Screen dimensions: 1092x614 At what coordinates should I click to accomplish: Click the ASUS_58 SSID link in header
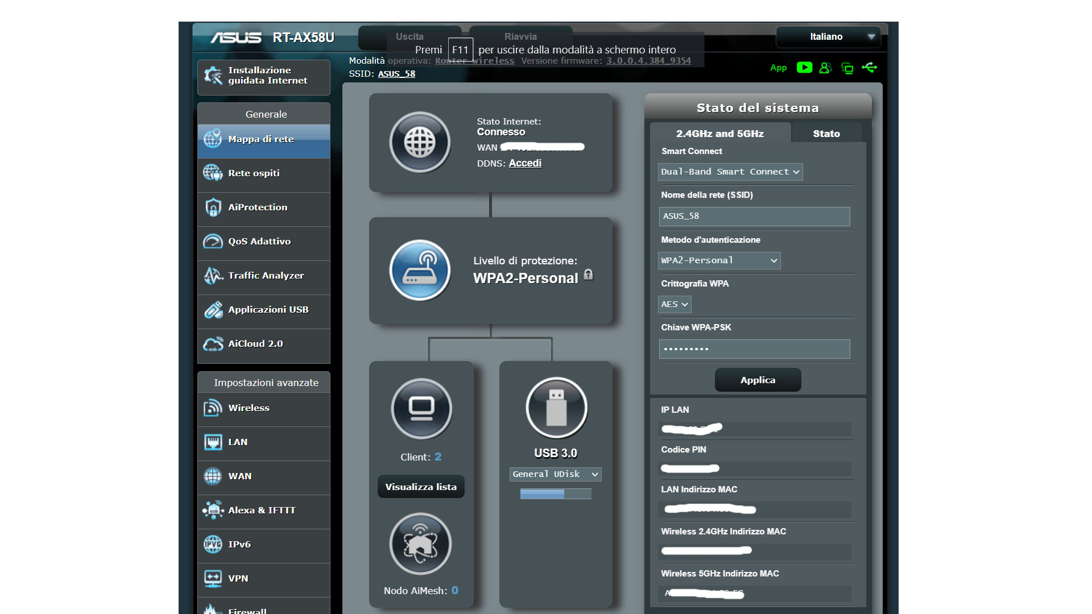[396, 74]
